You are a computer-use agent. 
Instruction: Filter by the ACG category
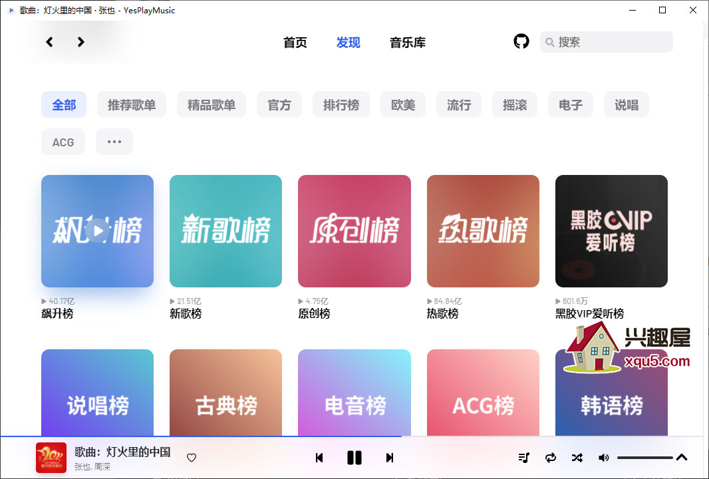(x=63, y=142)
